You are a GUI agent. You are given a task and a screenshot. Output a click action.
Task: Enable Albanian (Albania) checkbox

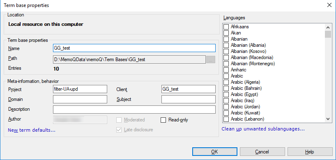point(226,46)
